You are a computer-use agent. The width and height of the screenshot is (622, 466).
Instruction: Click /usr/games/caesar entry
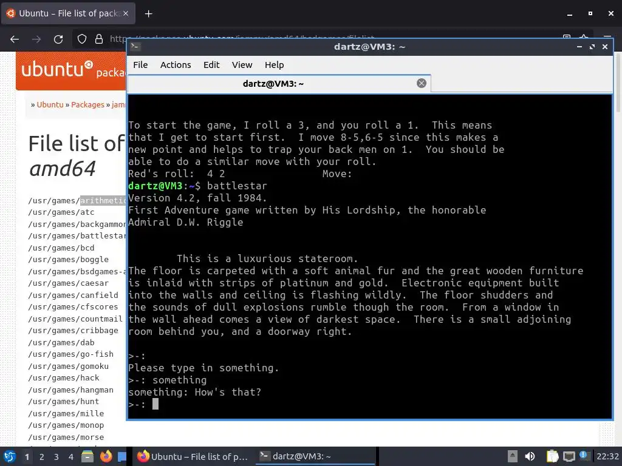tap(68, 283)
